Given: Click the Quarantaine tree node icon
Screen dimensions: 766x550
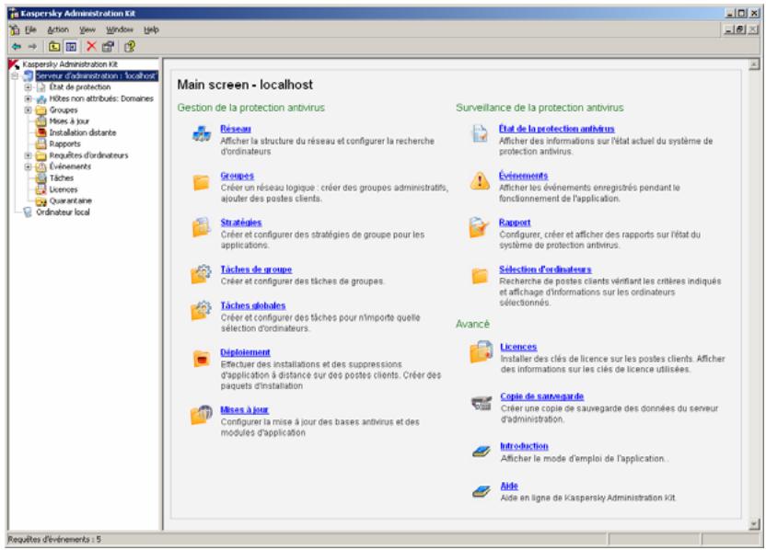Looking at the screenshot, I should (41, 201).
